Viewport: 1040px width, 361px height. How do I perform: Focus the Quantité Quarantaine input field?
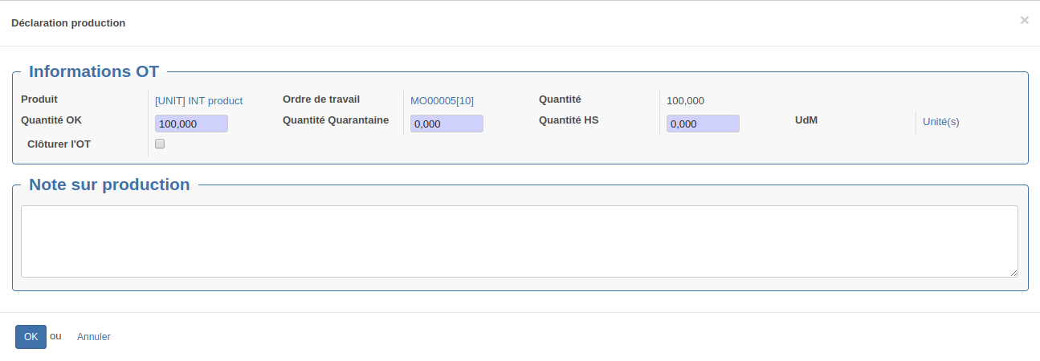(x=447, y=124)
